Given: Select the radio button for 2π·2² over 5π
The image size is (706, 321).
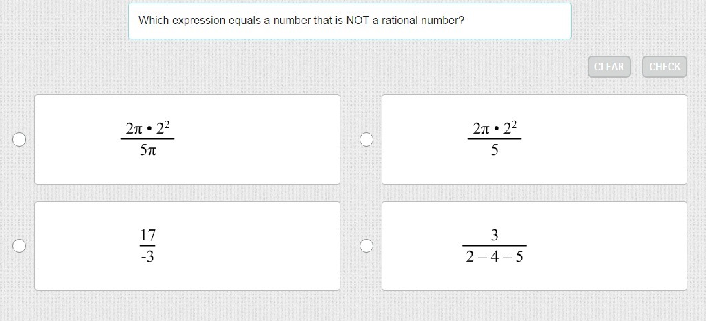Looking at the screenshot, I should pos(19,140).
